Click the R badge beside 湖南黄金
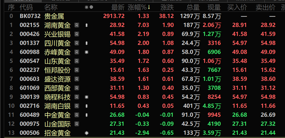Viewport: 285px width, 138px height. click(77, 25)
